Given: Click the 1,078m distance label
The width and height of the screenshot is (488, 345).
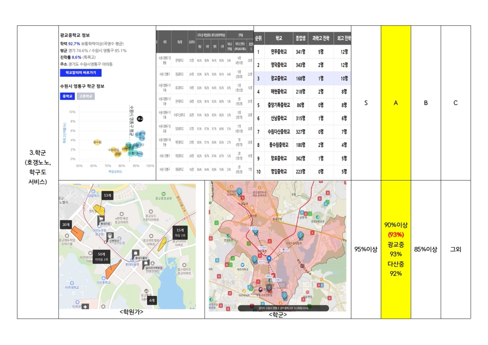Looking at the screenshot, I should click(x=262, y=248).
